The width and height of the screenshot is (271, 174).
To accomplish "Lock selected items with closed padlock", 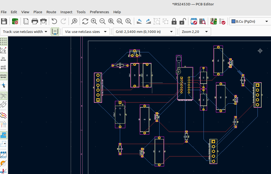I will point(174,21).
